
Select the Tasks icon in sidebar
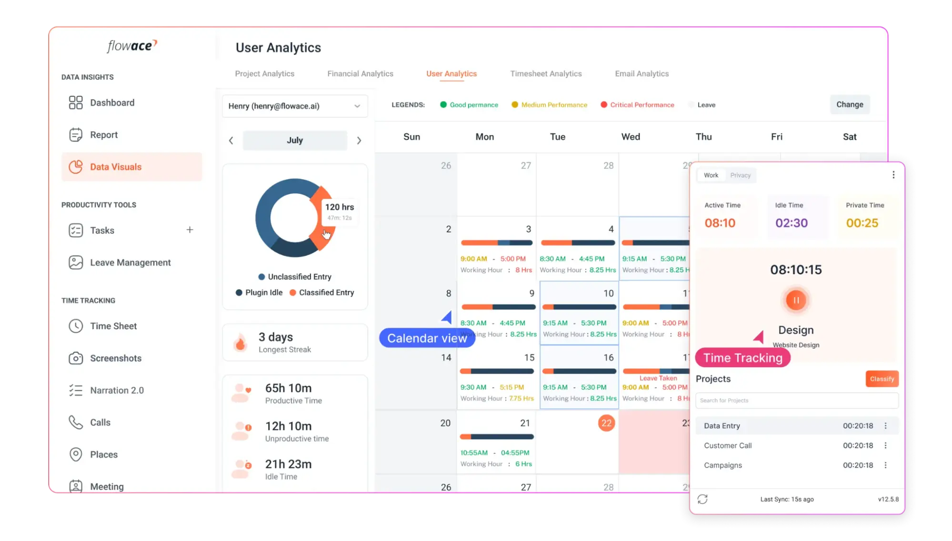[76, 230]
